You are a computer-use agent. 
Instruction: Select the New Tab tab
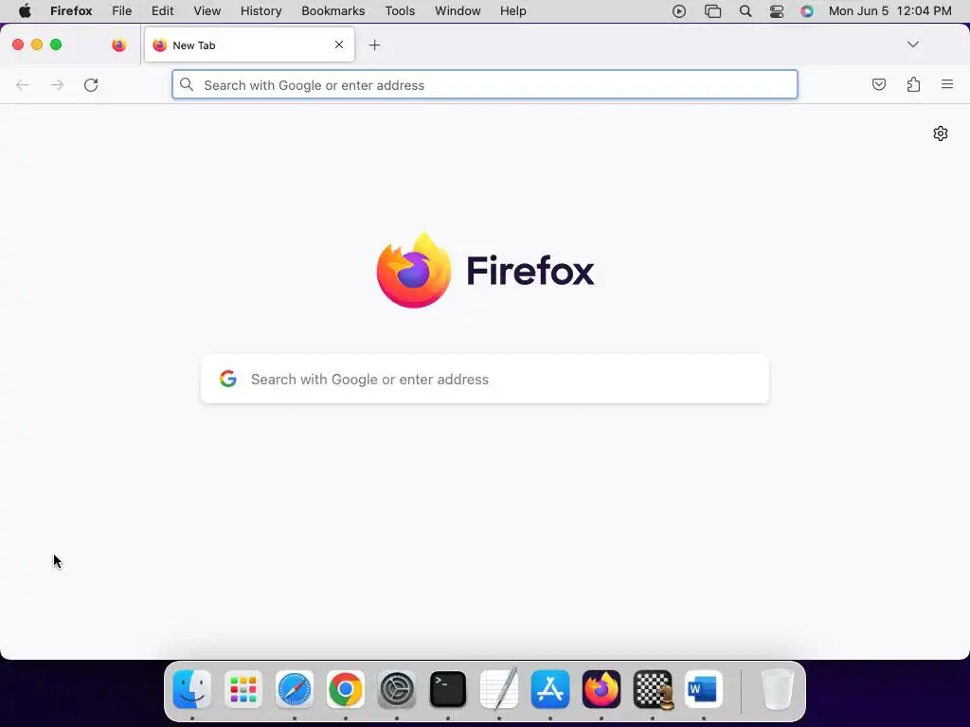(x=249, y=44)
